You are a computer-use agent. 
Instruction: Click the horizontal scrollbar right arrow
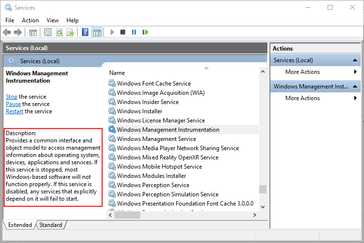click(255, 215)
